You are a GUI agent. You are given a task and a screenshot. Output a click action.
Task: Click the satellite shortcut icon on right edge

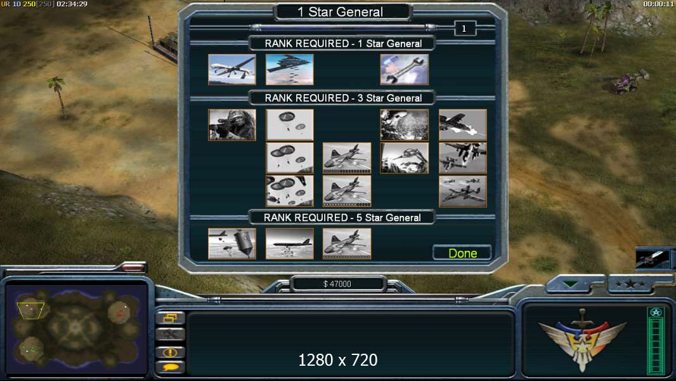[x=653, y=258]
